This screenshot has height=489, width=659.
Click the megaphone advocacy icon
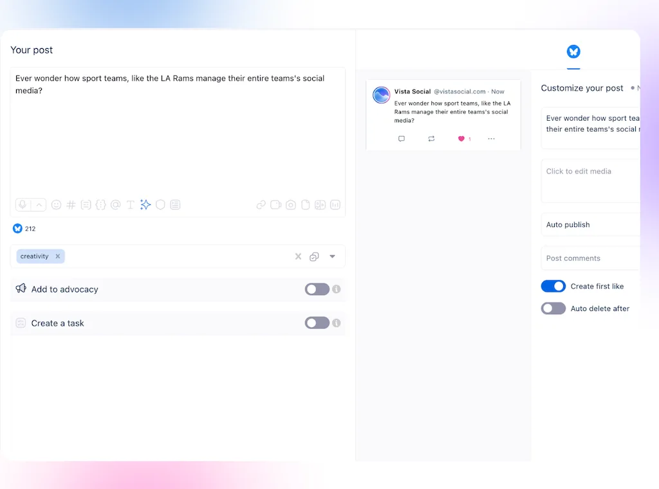21,289
